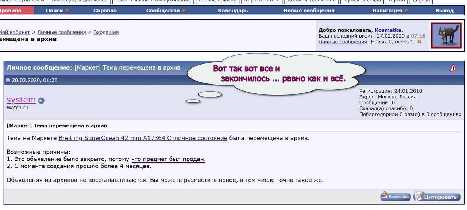Click the report message warning triangle icon

(453, 68)
